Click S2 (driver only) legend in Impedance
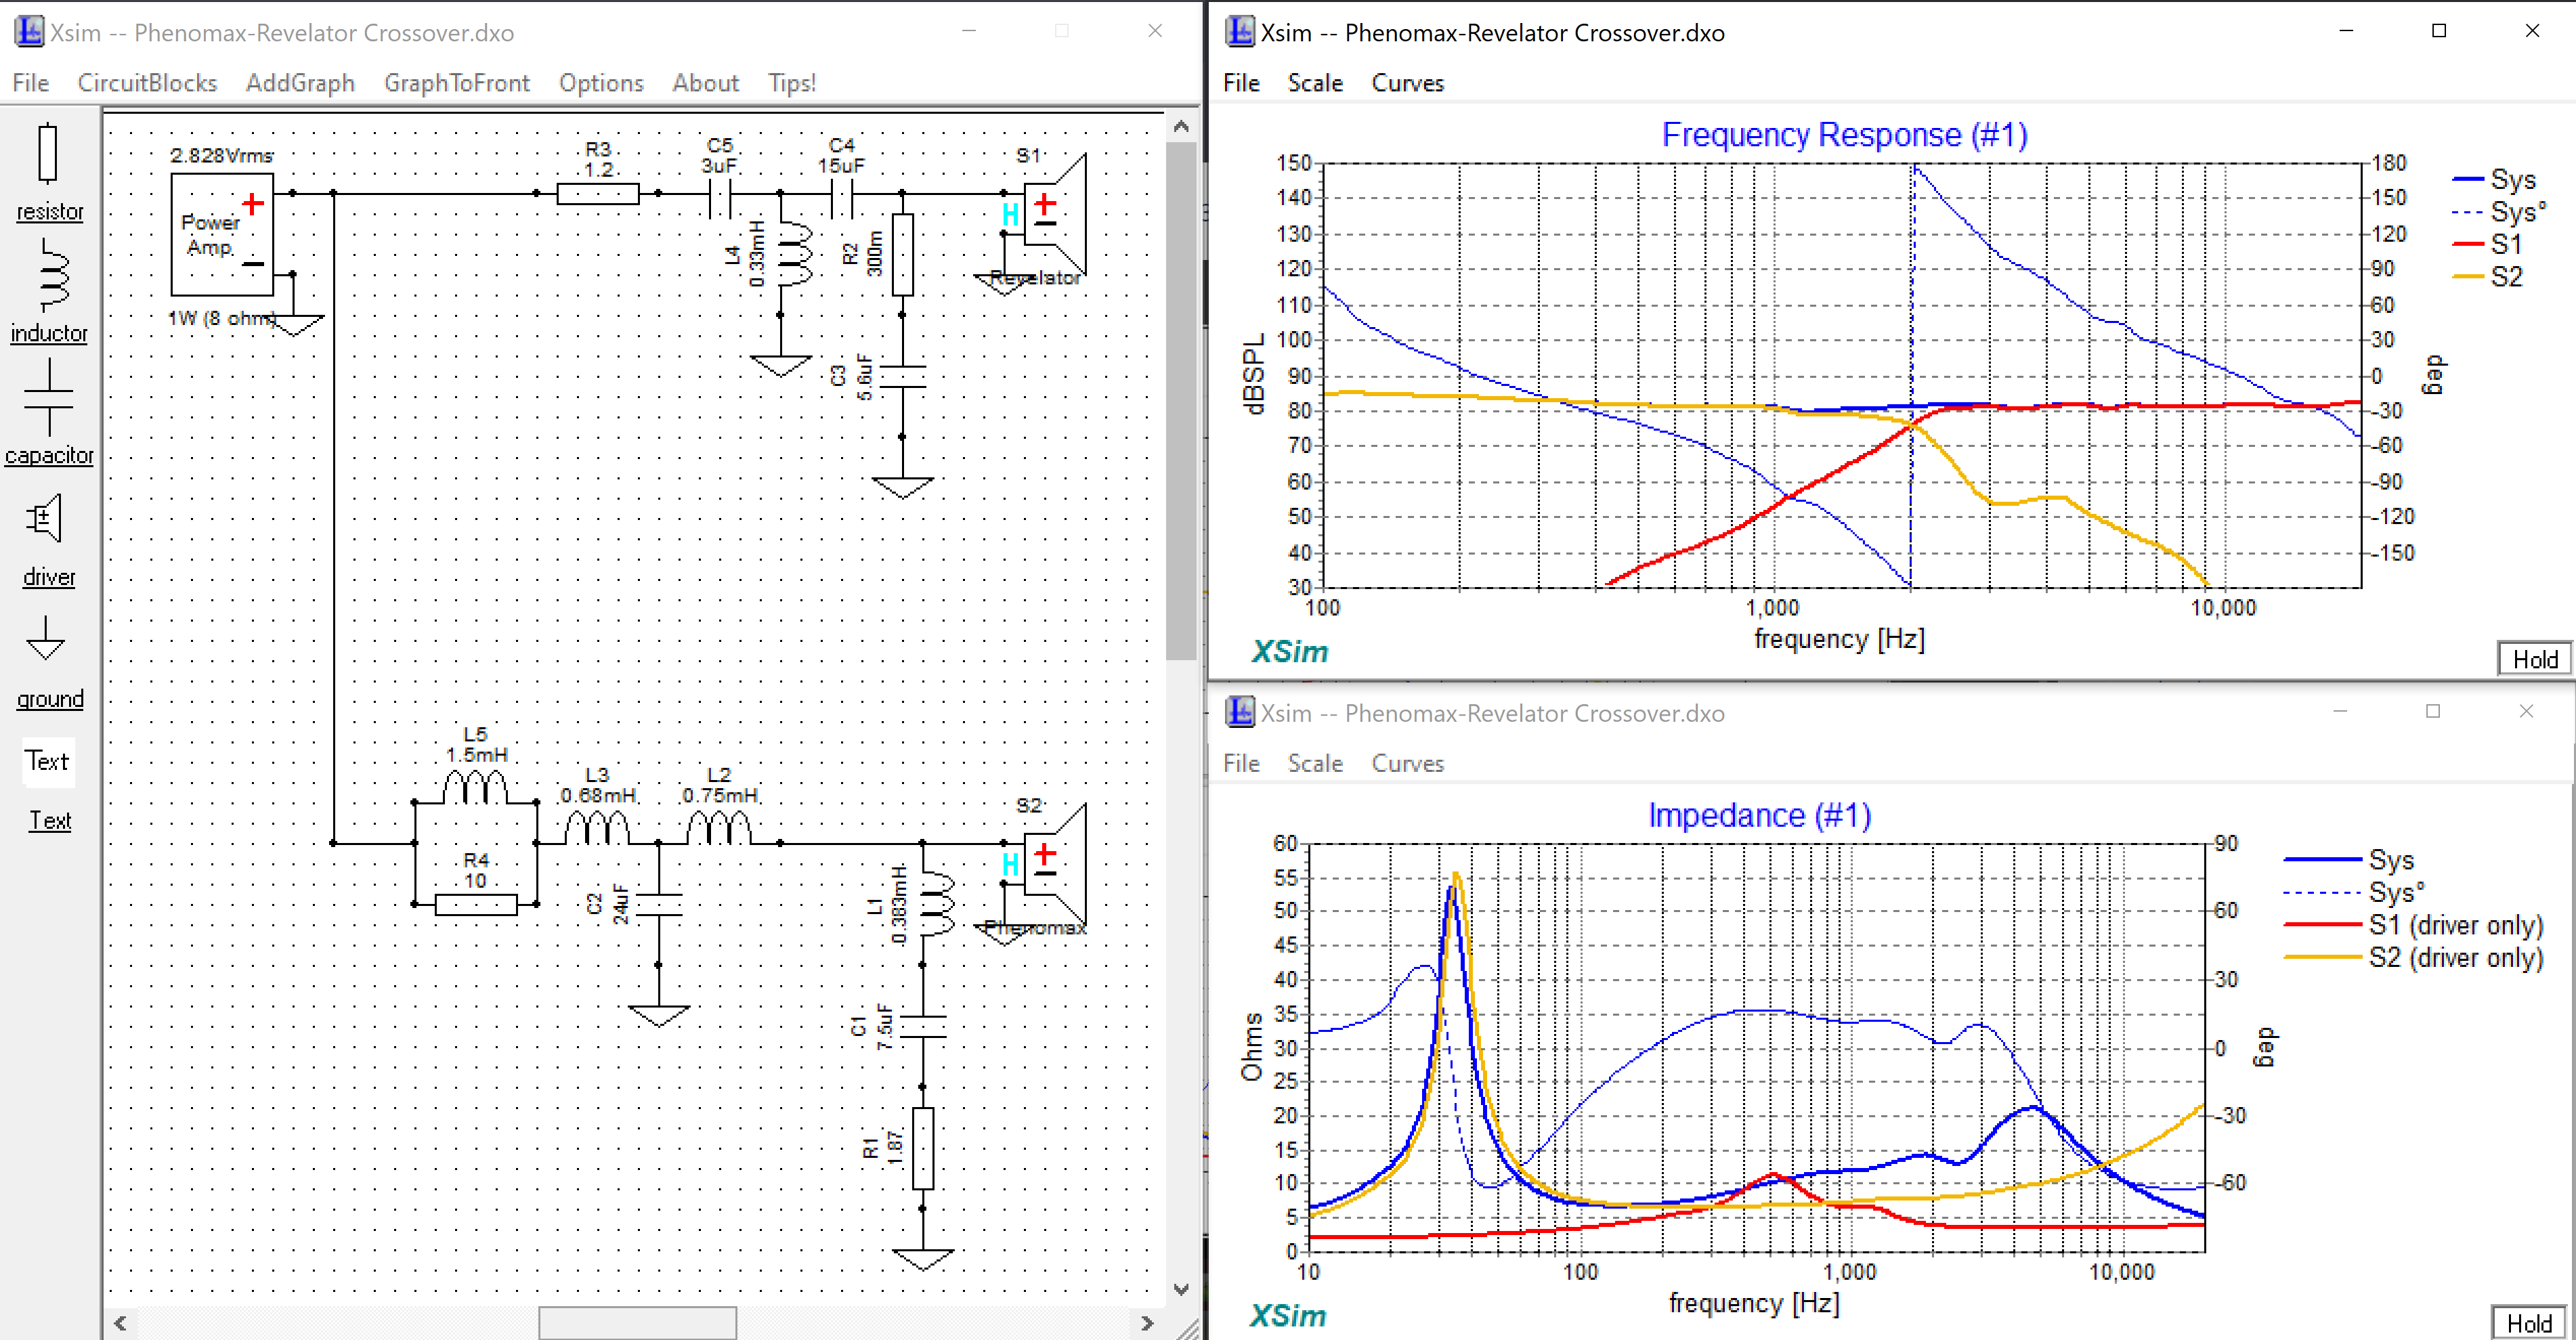Viewport: 2576px width, 1340px height. [2414, 958]
